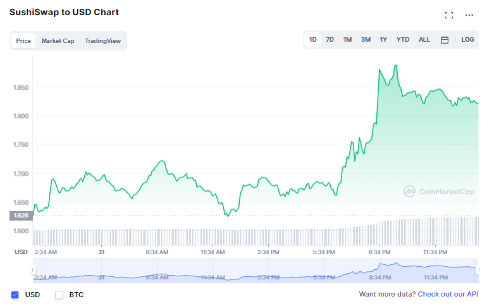Toggle the LOG scale button
This screenshot has height=306, width=494.
pos(467,40)
